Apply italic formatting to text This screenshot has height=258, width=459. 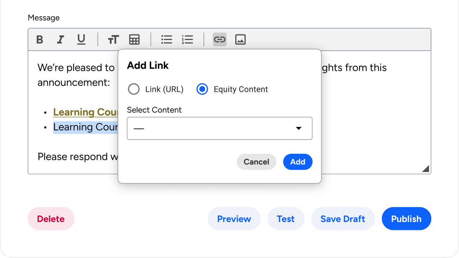(x=60, y=40)
